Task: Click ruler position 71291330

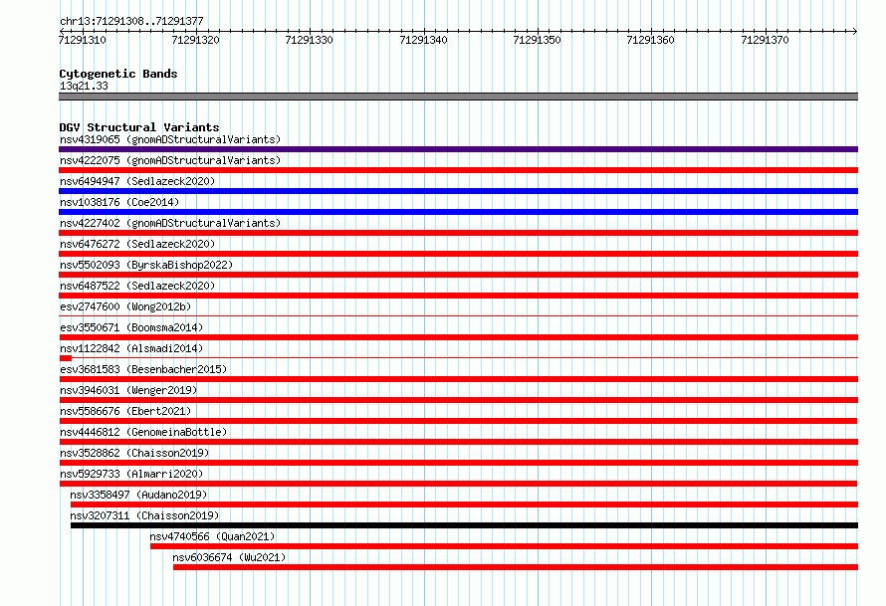Action: coord(309,40)
